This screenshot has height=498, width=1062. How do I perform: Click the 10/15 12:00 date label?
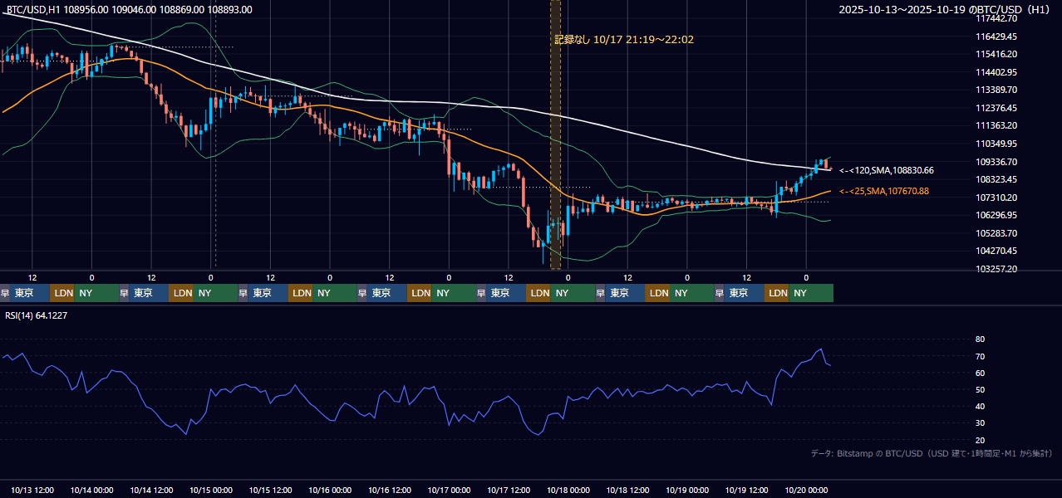271,490
